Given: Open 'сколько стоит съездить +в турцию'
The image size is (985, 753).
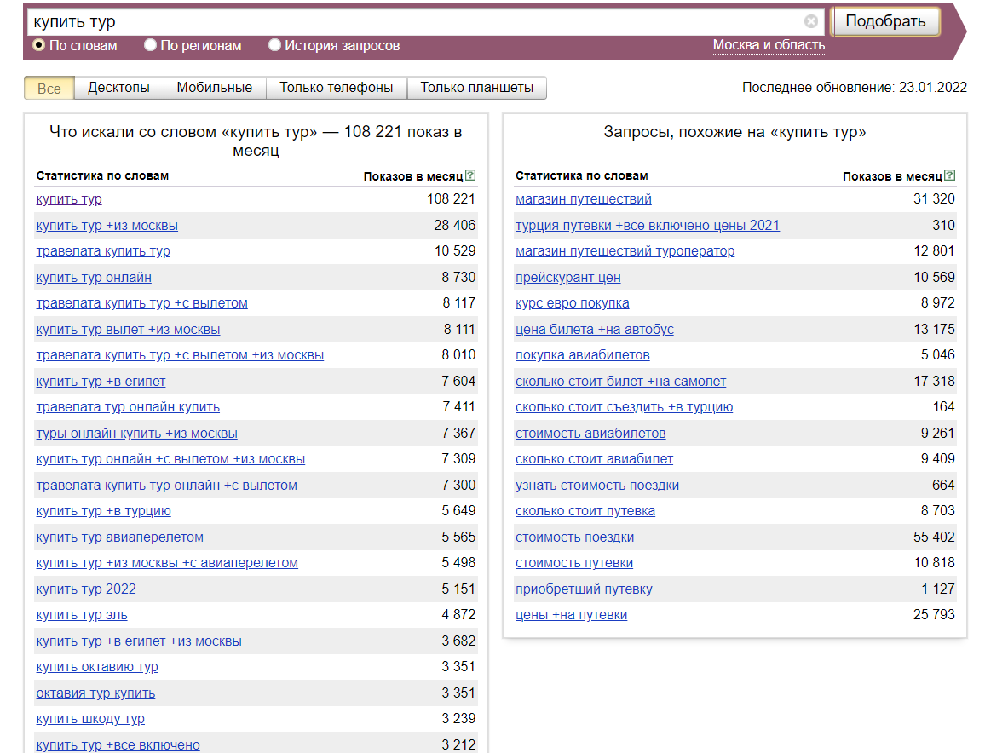Looking at the screenshot, I should click(625, 407).
